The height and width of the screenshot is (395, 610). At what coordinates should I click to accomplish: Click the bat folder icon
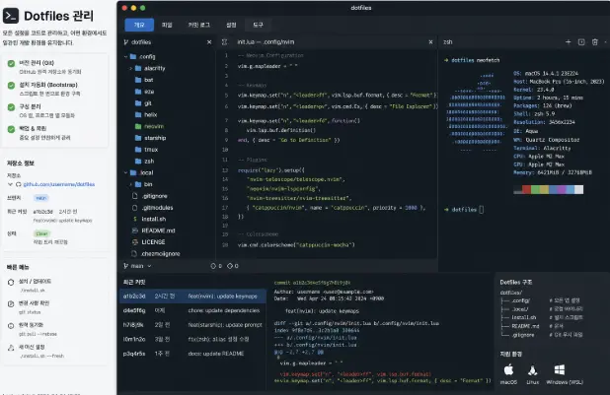tap(138, 80)
